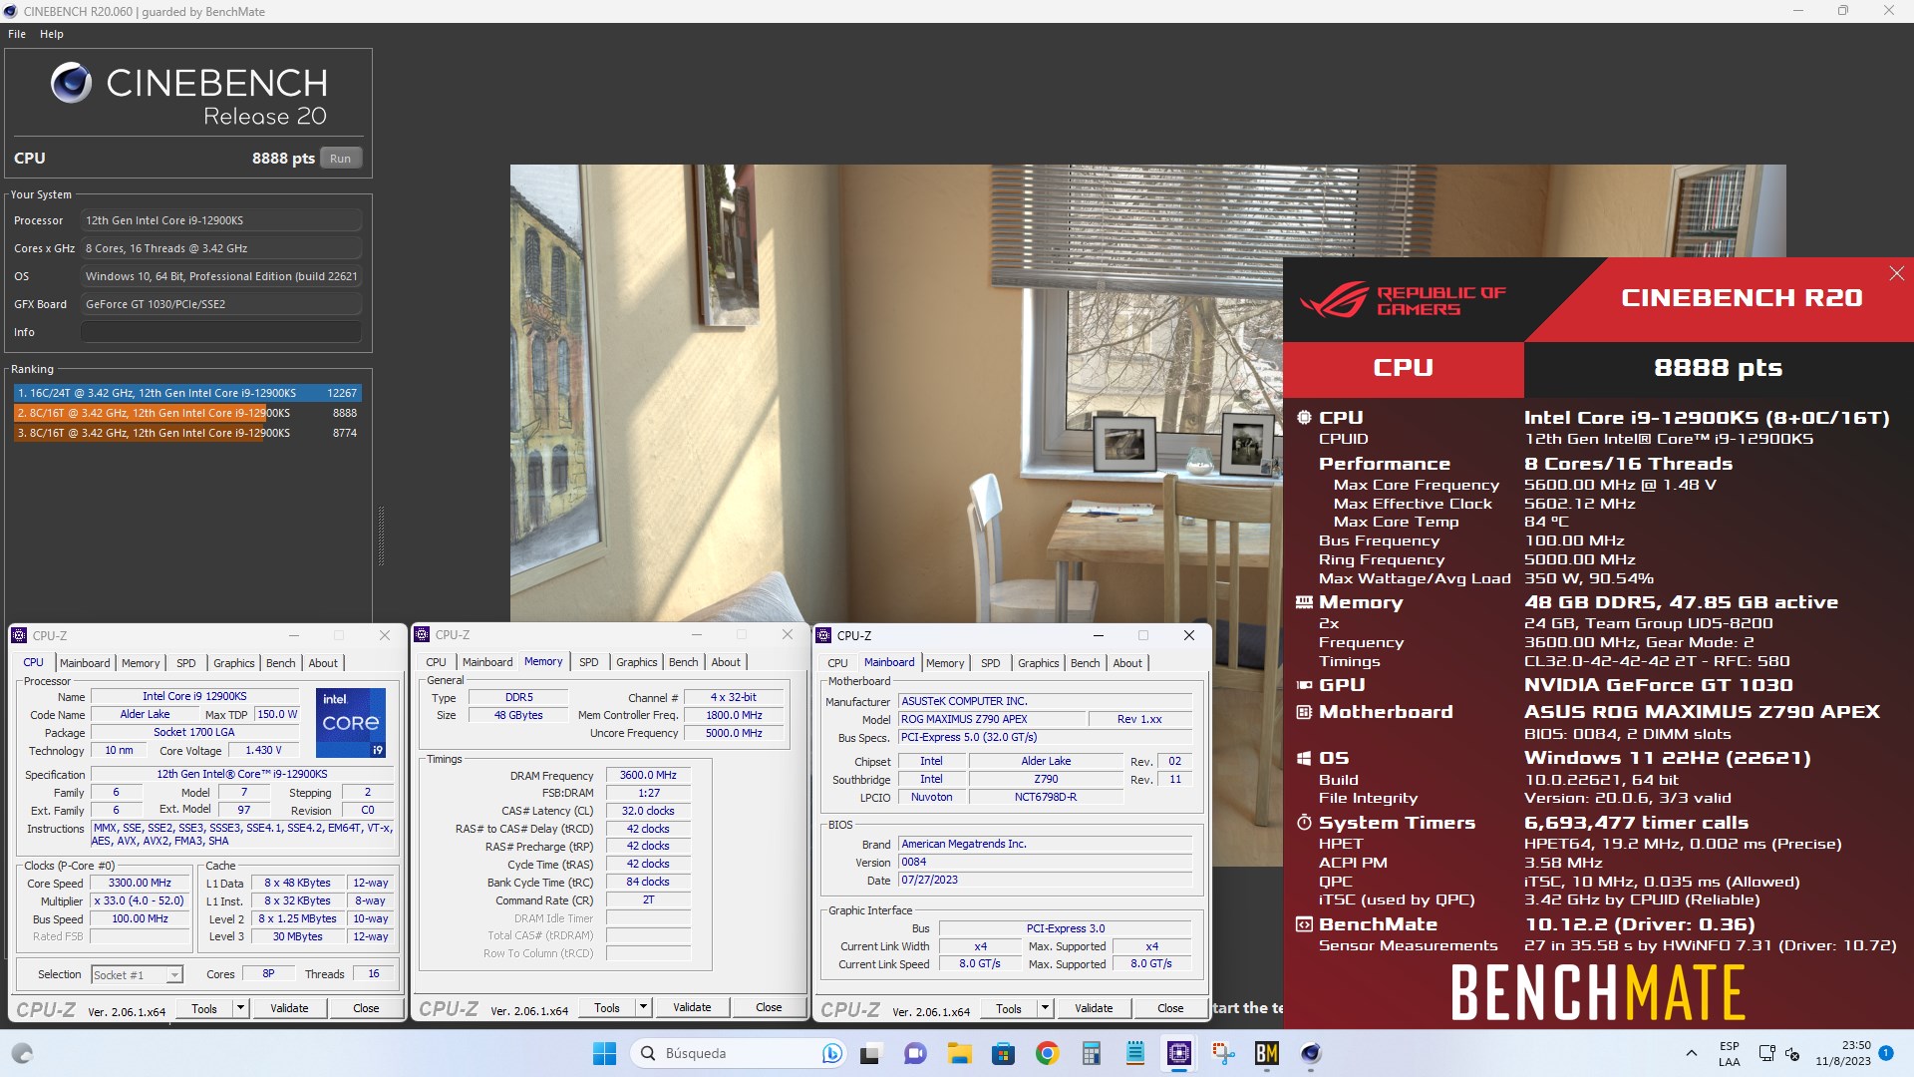Click Tools button in Mainboard-tab CPU-Z window
The image size is (1914, 1077).
coord(1009,1008)
